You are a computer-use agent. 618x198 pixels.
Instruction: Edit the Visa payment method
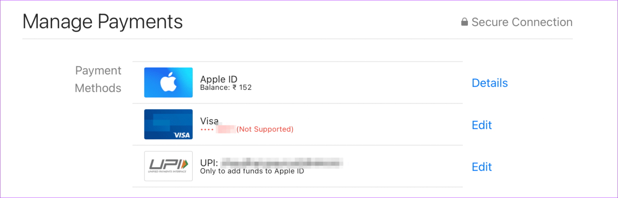(482, 125)
